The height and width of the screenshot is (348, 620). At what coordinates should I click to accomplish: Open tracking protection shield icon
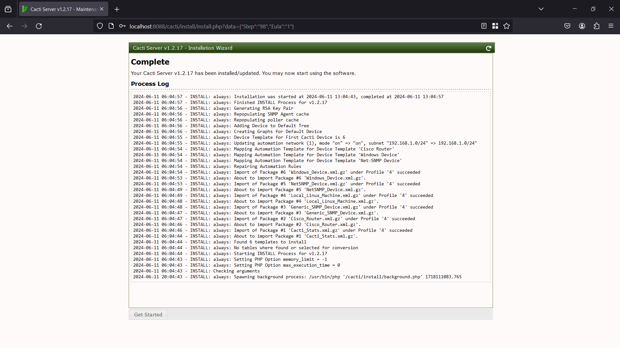(100, 26)
